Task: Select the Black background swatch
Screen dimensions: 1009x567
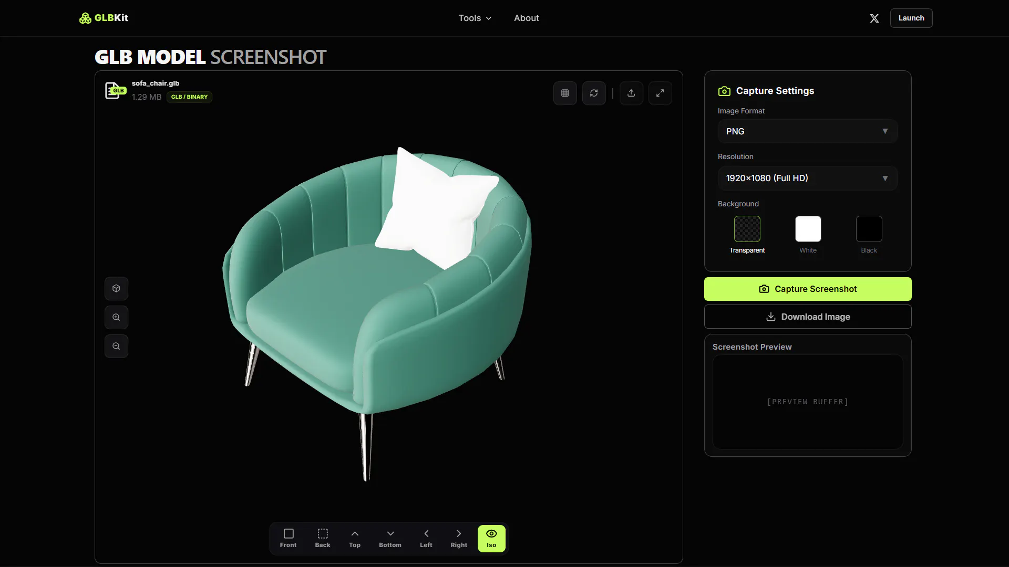Action: click(869, 229)
